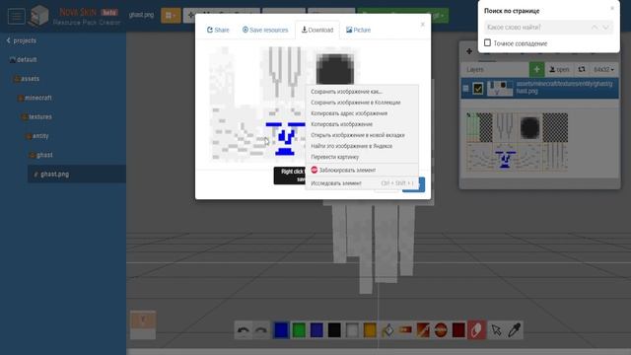Expand the minecraft folder

coord(35,98)
